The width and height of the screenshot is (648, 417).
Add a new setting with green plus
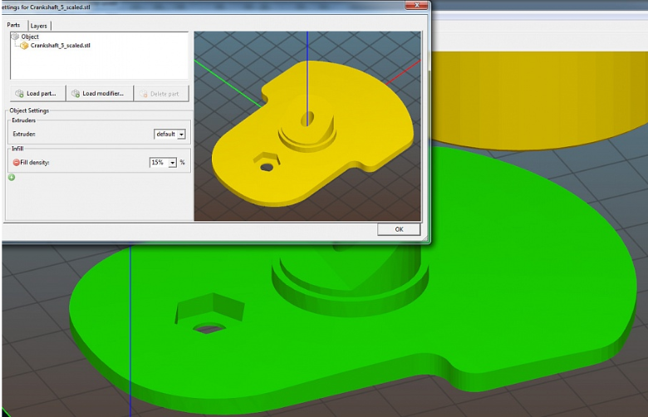pyautogui.click(x=12, y=177)
